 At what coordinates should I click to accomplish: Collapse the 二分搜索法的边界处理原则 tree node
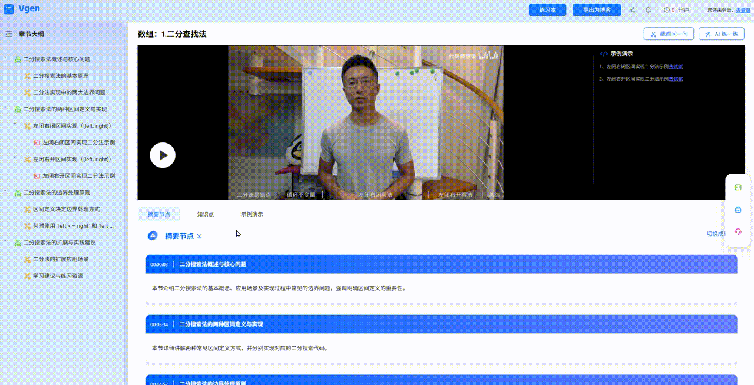(x=5, y=191)
